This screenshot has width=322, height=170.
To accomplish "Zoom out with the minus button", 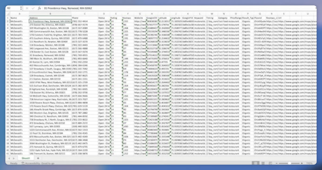I will pyautogui.click(x=277, y=163).
